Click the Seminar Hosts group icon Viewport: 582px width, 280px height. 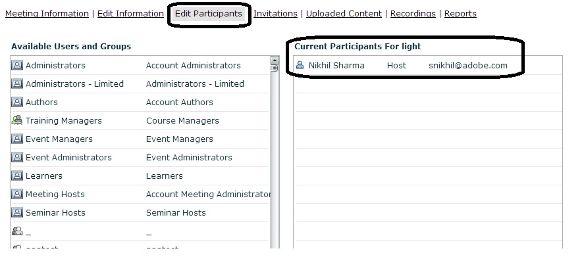tap(17, 212)
